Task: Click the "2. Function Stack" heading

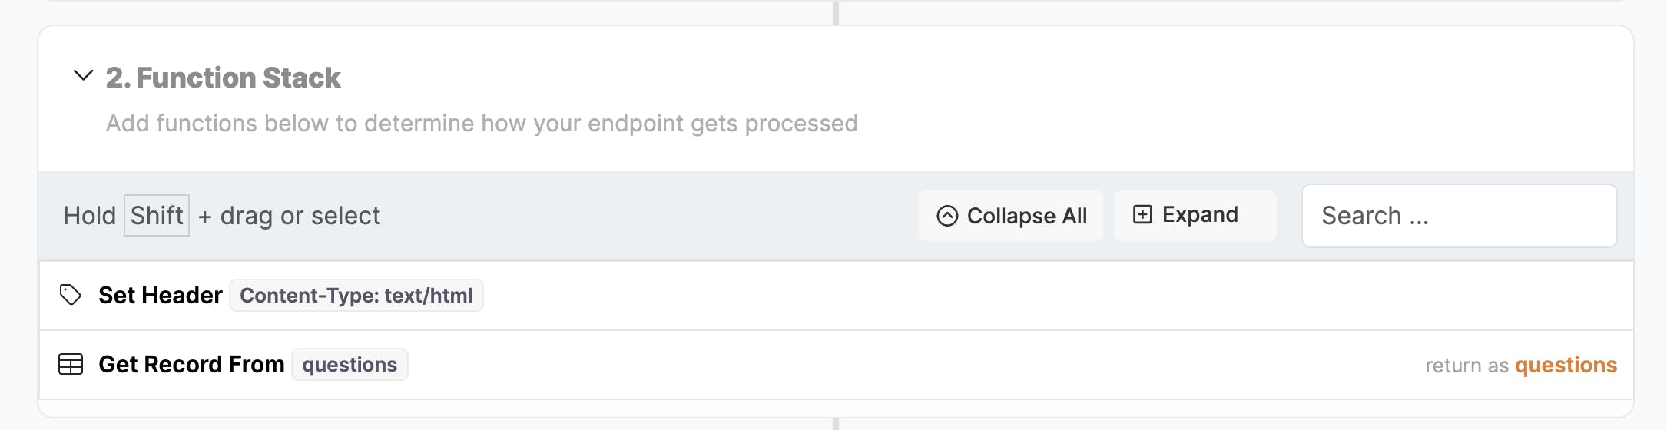Action: [x=223, y=78]
